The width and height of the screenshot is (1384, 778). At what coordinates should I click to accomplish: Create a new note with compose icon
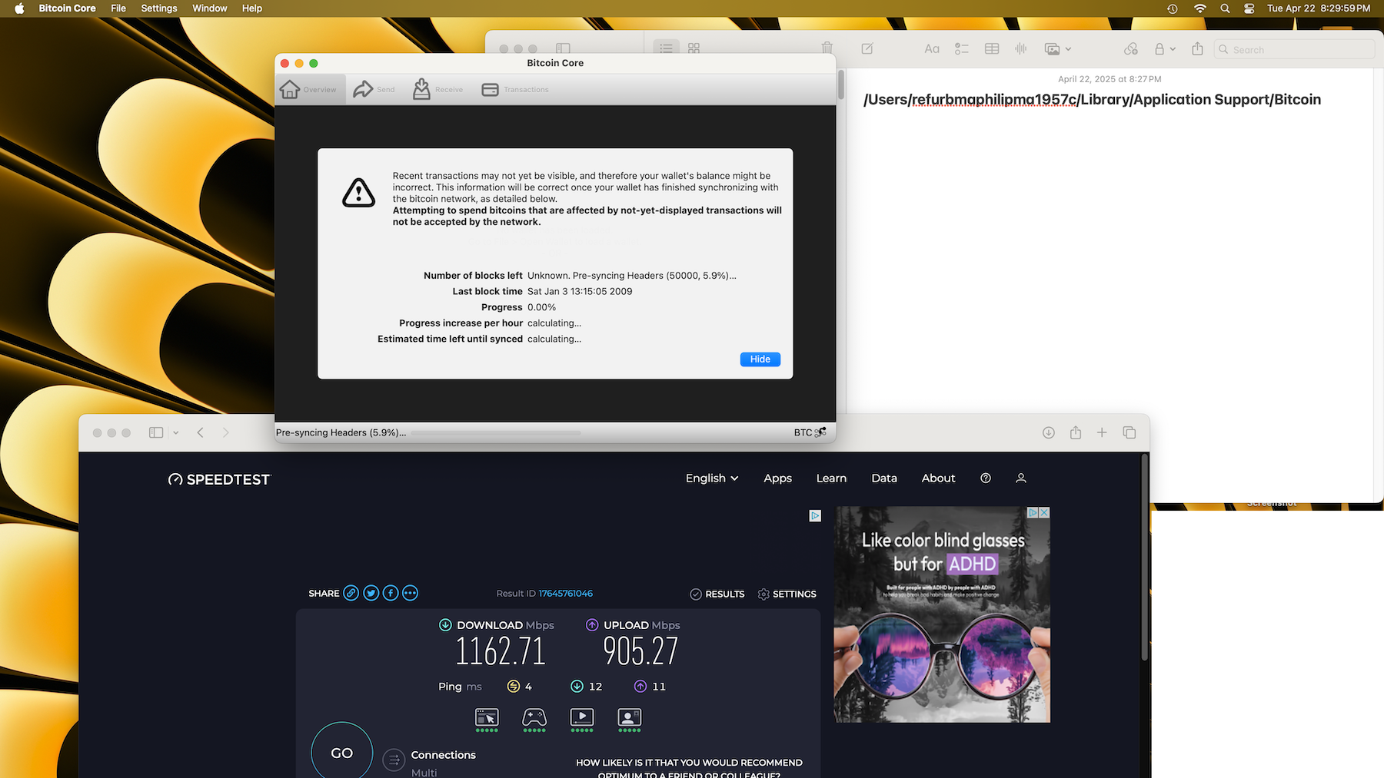(867, 48)
